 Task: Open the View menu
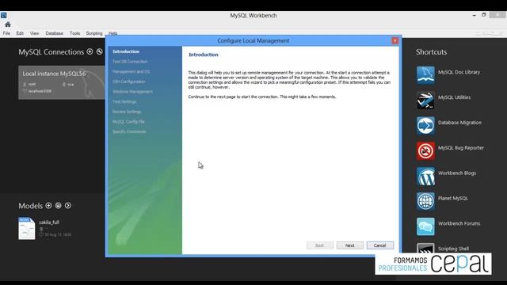tap(34, 33)
